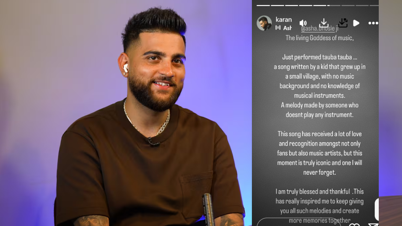402x226 pixels.
Task: Download the story using the download arrow
Action: [324, 23]
